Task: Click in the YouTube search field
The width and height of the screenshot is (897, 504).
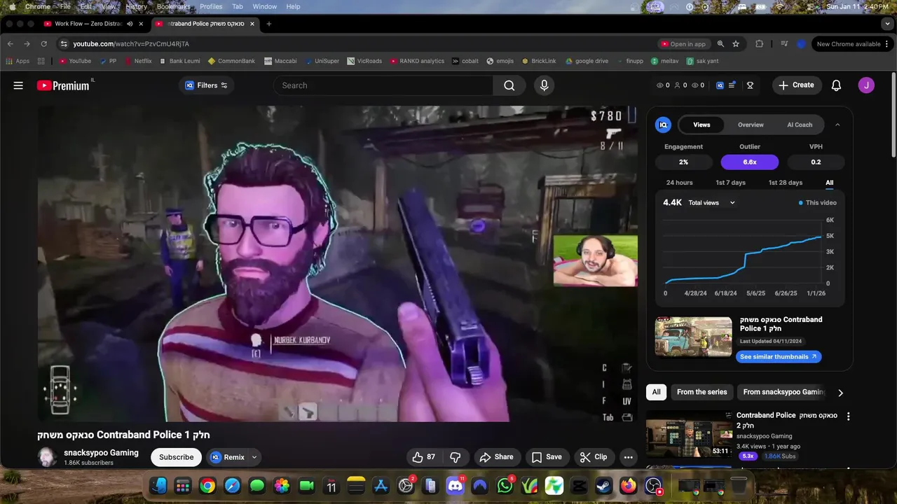Action: coord(383,85)
